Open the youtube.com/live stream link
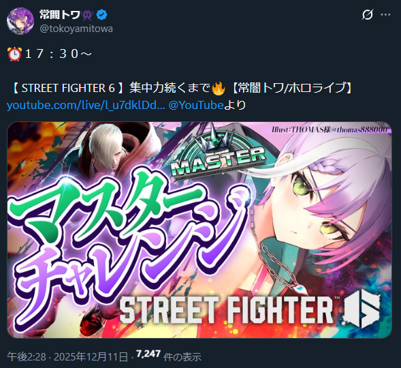 click(86, 105)
